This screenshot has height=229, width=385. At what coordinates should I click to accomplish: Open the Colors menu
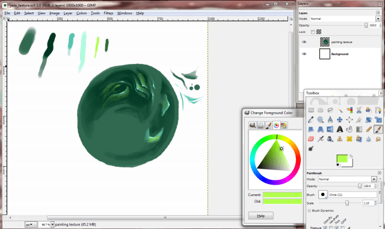pyautogui.click(x=81, y=13)
